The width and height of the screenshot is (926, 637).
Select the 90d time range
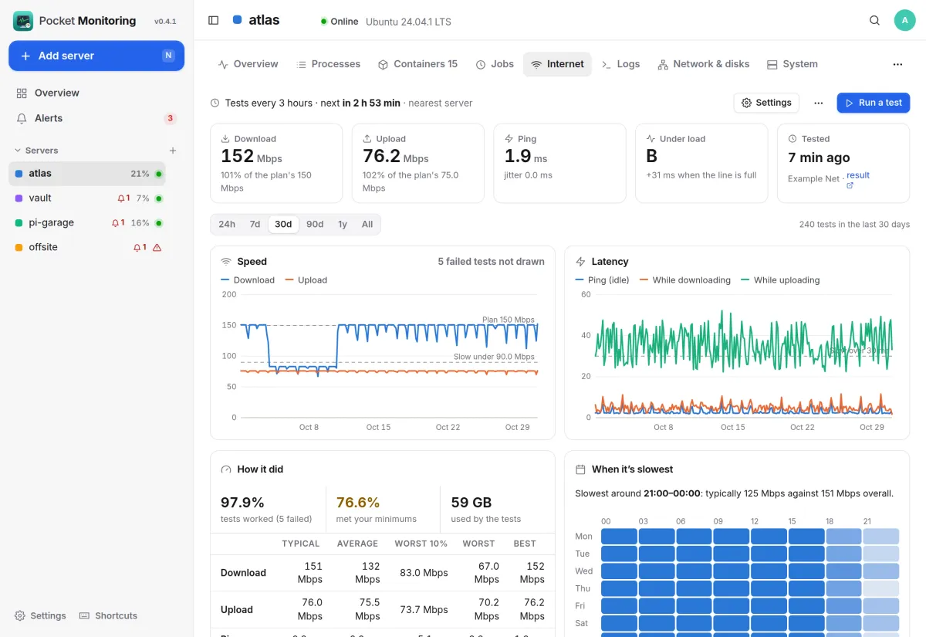(315, 225)
